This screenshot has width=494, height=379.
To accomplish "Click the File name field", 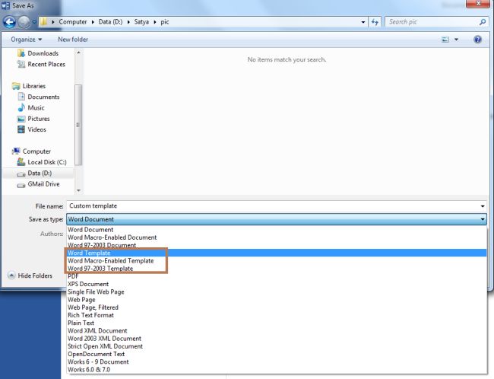I will click(273, 206).
